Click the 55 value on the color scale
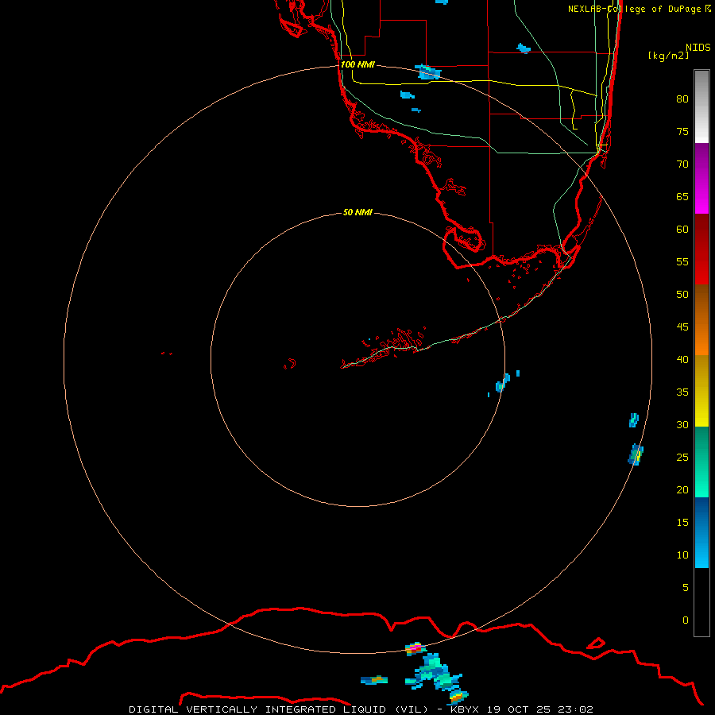The height and width of the screenshot is (715, 715). 682,262
